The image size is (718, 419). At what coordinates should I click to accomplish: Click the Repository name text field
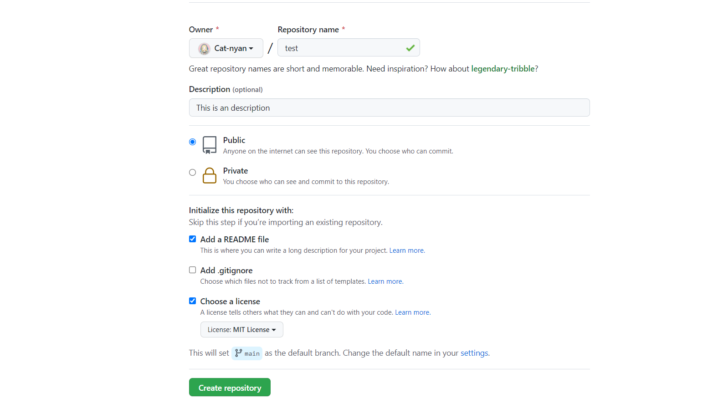(x=342, y=48)
